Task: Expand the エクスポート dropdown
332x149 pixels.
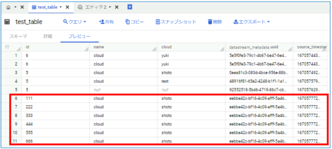Action: (x=252, y=22)
